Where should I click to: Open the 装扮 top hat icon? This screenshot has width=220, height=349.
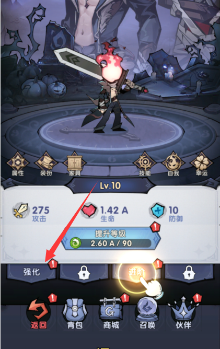[x=46, y=164]
